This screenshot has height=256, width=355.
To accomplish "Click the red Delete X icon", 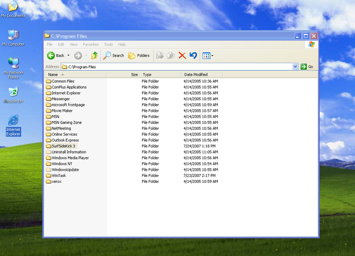I will [x=182, y=55].
